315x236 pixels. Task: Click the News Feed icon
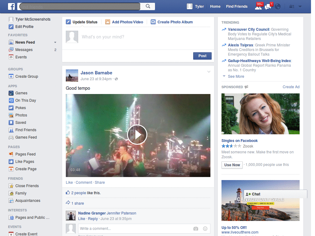coord(11,42)
